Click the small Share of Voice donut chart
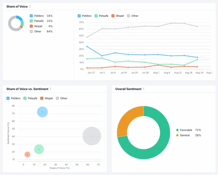Viewport: 218px width, 175px height. (x=16, y=23)
